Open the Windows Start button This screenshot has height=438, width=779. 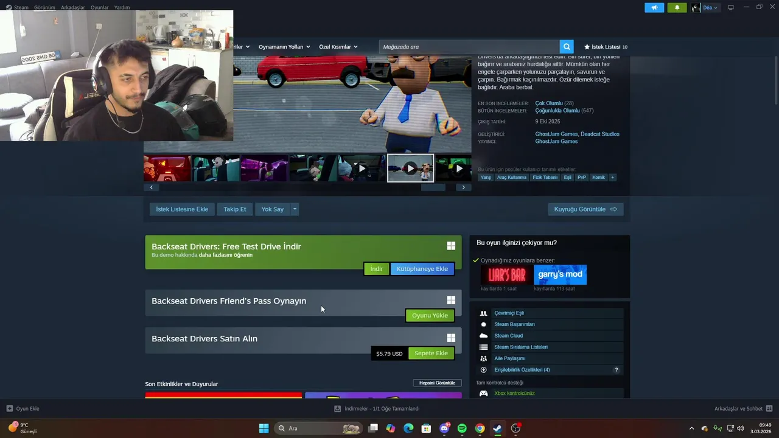[264, 428]
